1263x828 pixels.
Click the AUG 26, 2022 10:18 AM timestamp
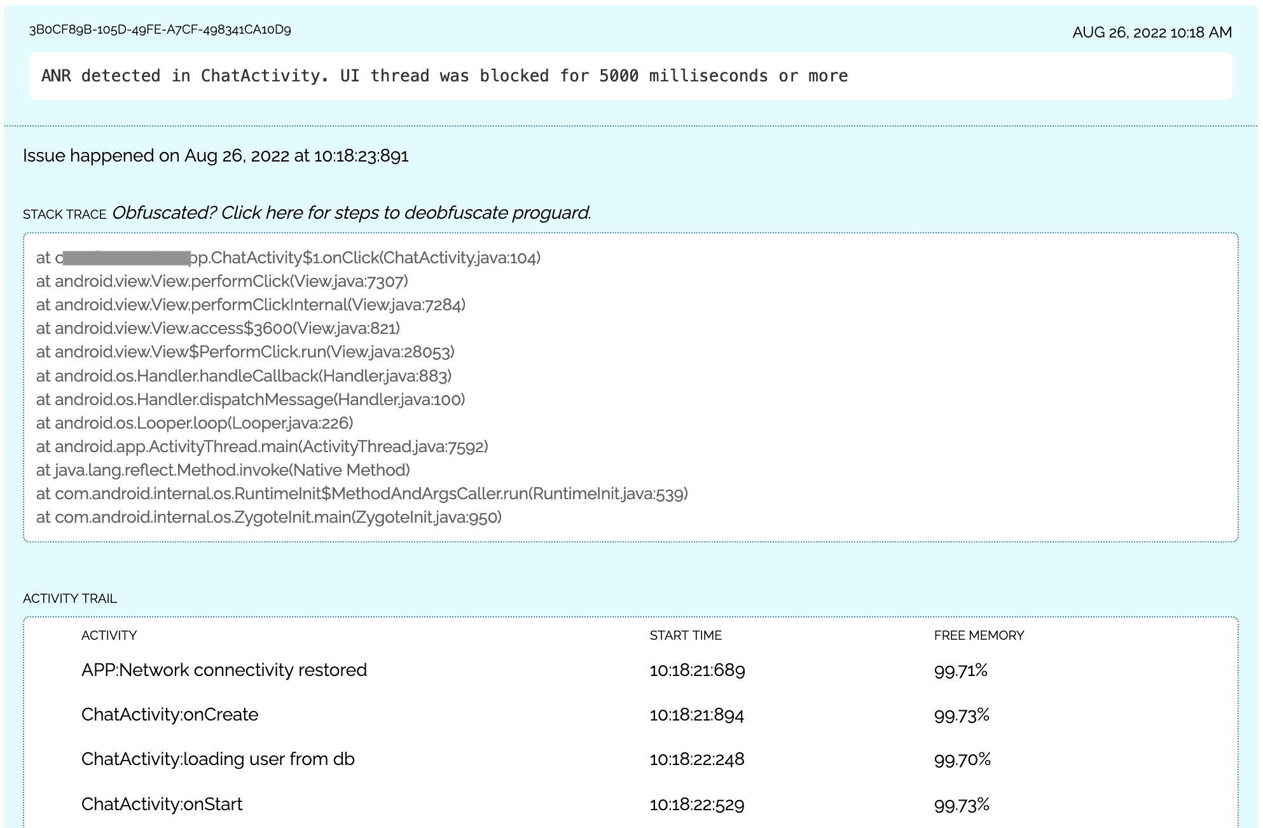point(1152,32)
